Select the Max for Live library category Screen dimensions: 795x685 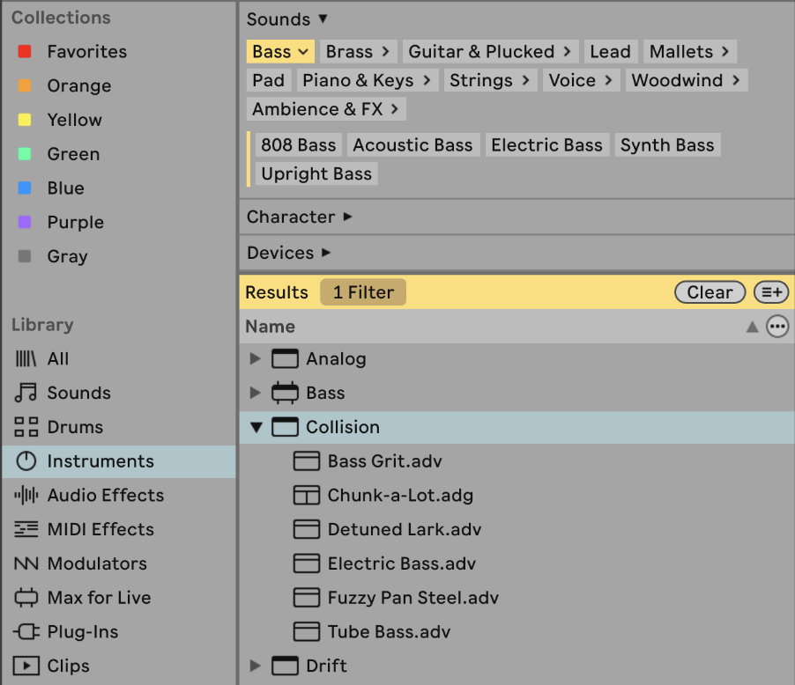[x=99, y=598]
